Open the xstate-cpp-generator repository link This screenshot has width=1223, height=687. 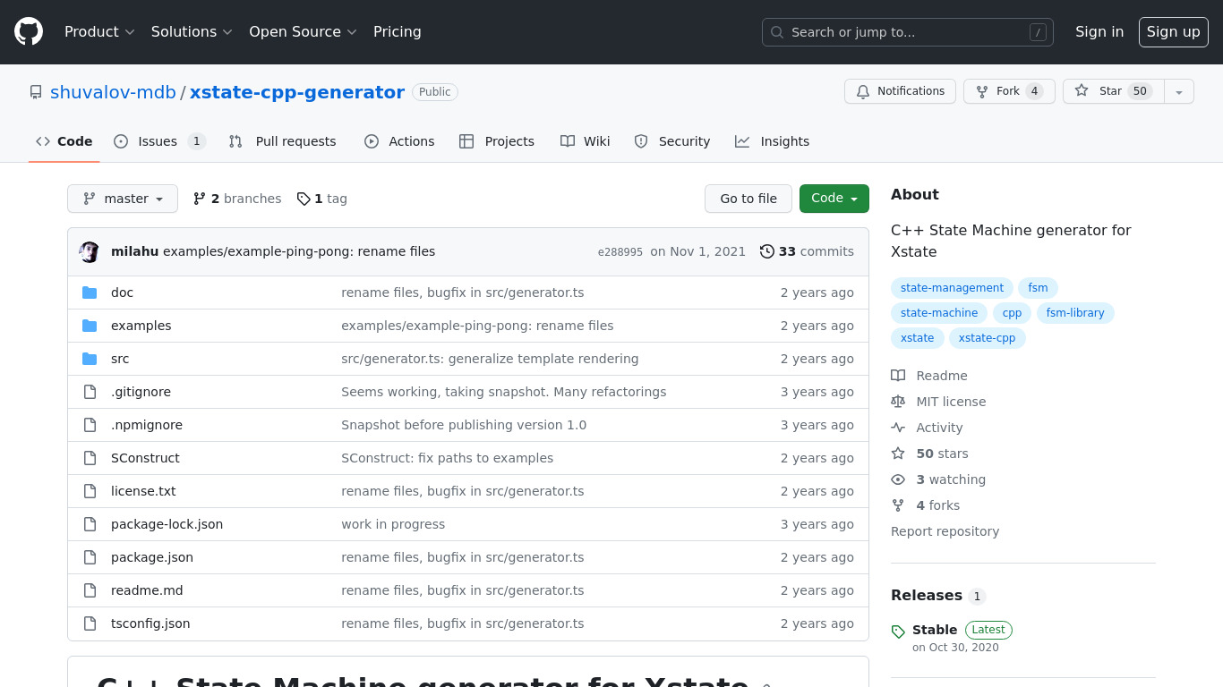(297, 92)
